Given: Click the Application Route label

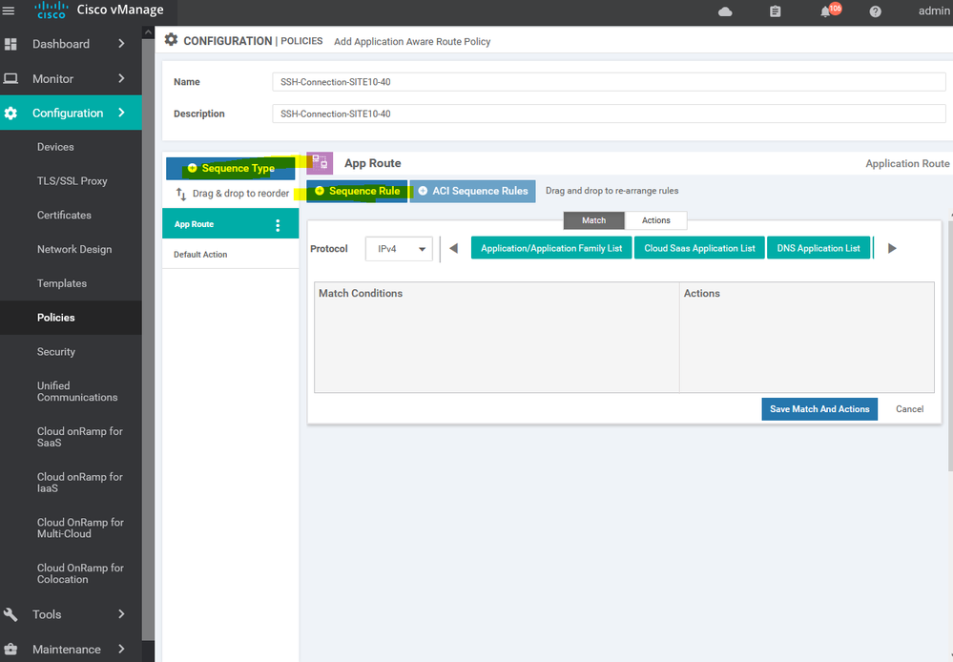Looking at the screenshot, I should point(907,163).
